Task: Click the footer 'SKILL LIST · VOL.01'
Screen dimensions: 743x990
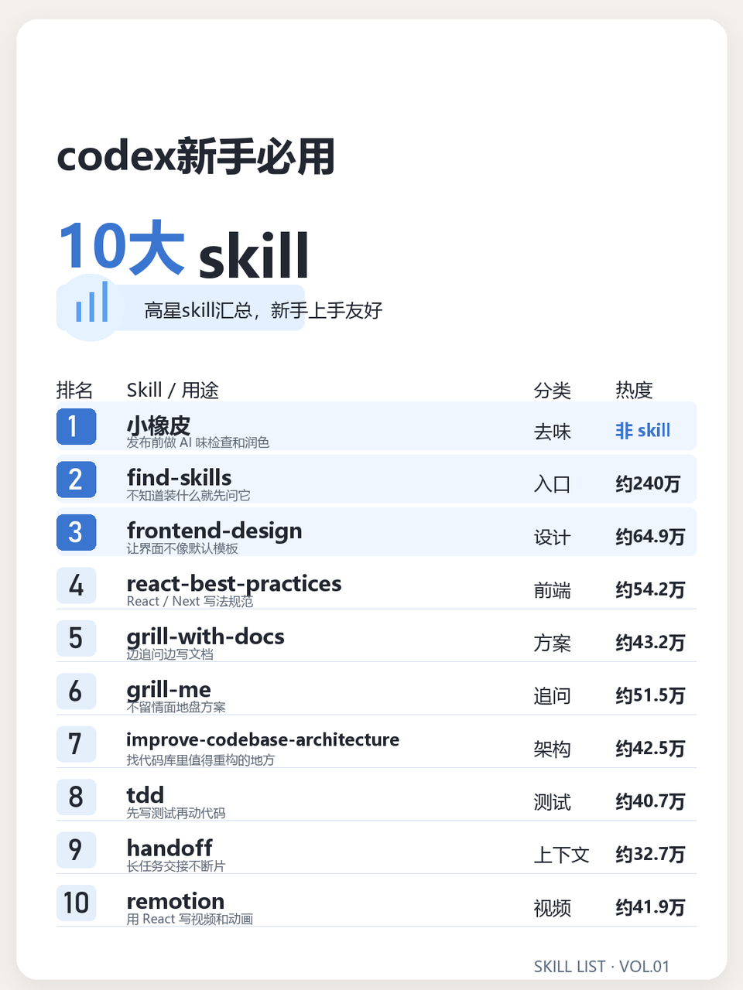Action: [x=601, y=967]
